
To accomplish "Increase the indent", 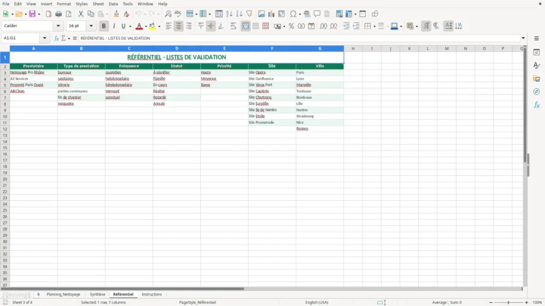I will point(346,26).
